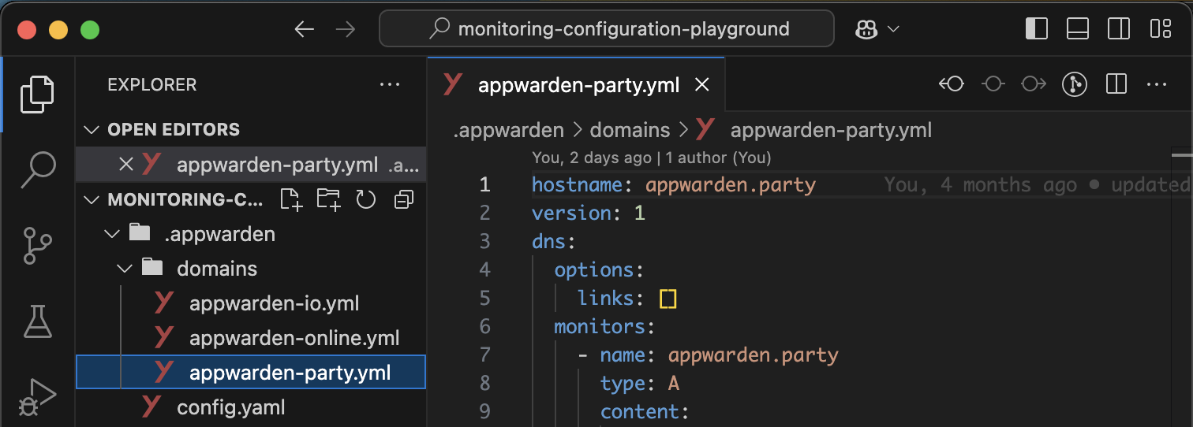Switch to the appwarden-party.yml editor tab
1193x427 pixels.
click(x=576, y=85)
